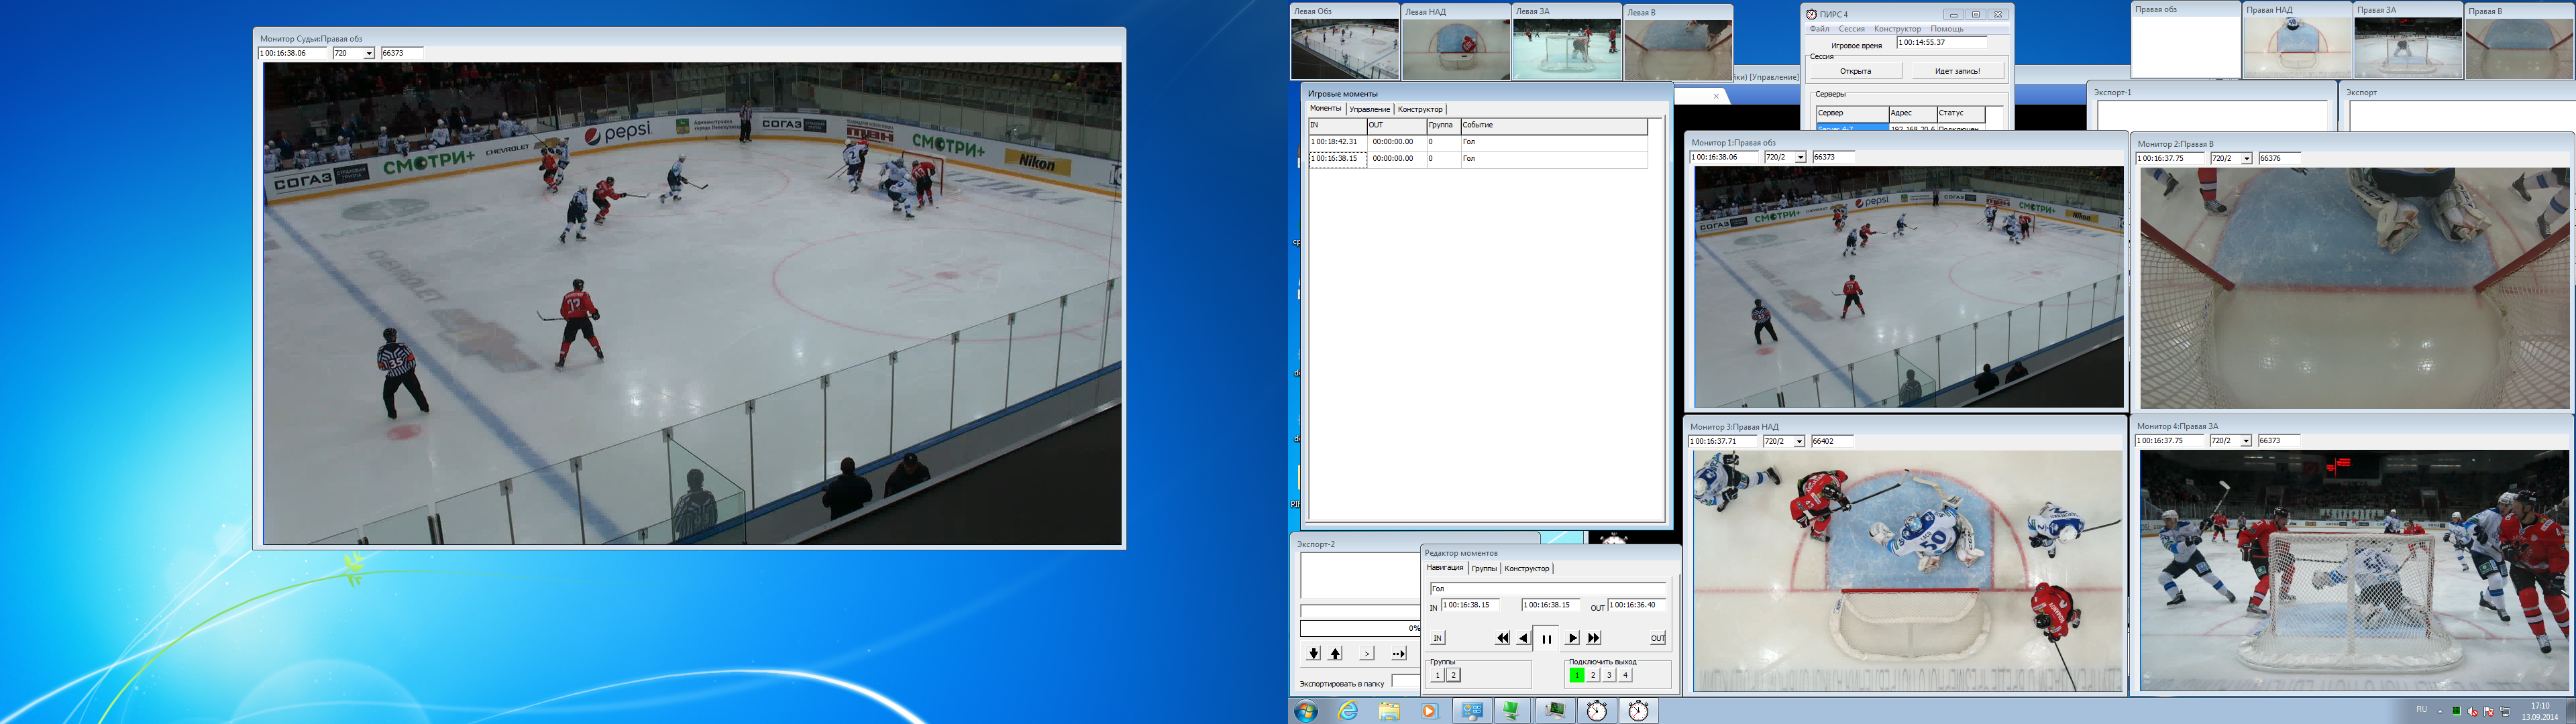
Task: Connect output 3 under Подключить выход
Action: [1609, 675]
